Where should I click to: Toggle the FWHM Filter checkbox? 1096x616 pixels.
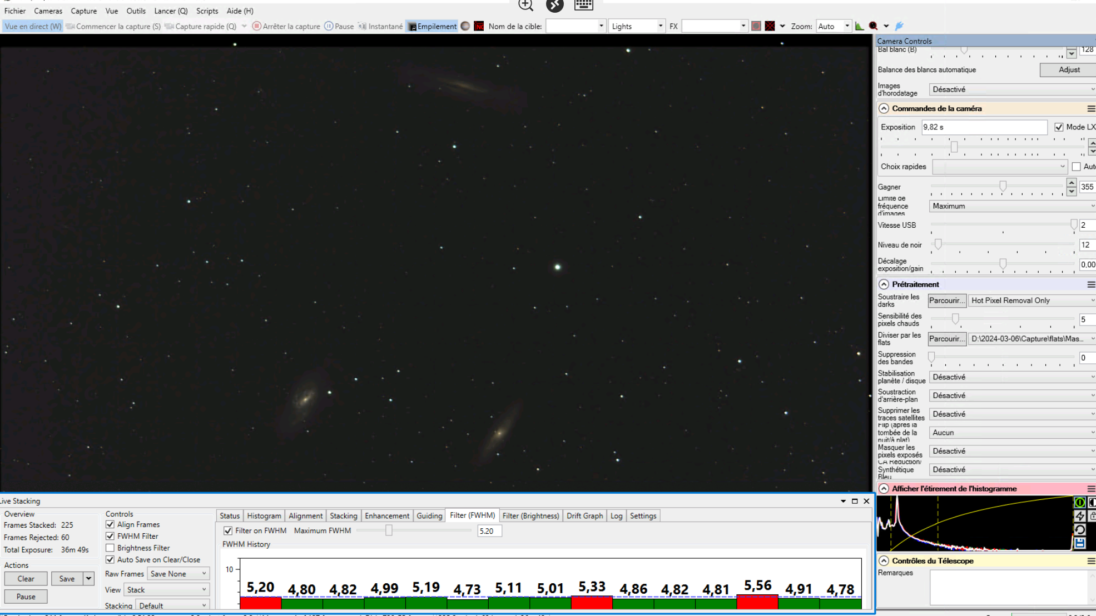pyautogui.click(x=110, y=536)
